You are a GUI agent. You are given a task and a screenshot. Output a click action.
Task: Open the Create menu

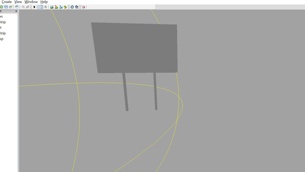6,2
